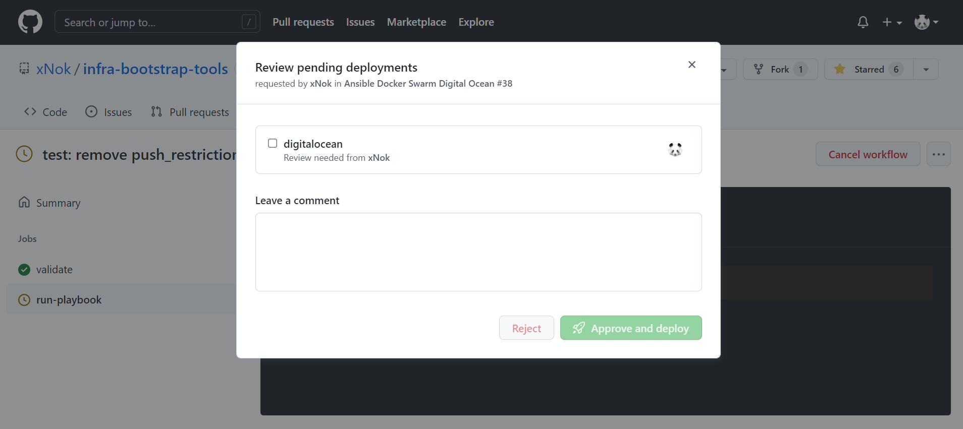Fork the repository

[x=780, y=69]
